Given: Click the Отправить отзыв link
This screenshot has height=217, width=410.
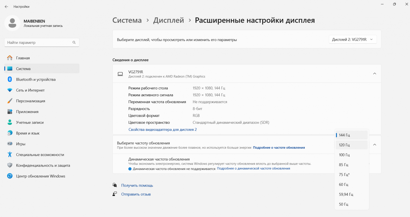Looking at the screenshot, I should click(136, 194).
